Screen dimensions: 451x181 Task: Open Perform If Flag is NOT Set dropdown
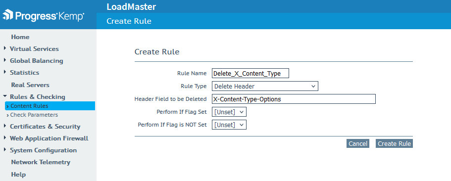click(229, 125)
